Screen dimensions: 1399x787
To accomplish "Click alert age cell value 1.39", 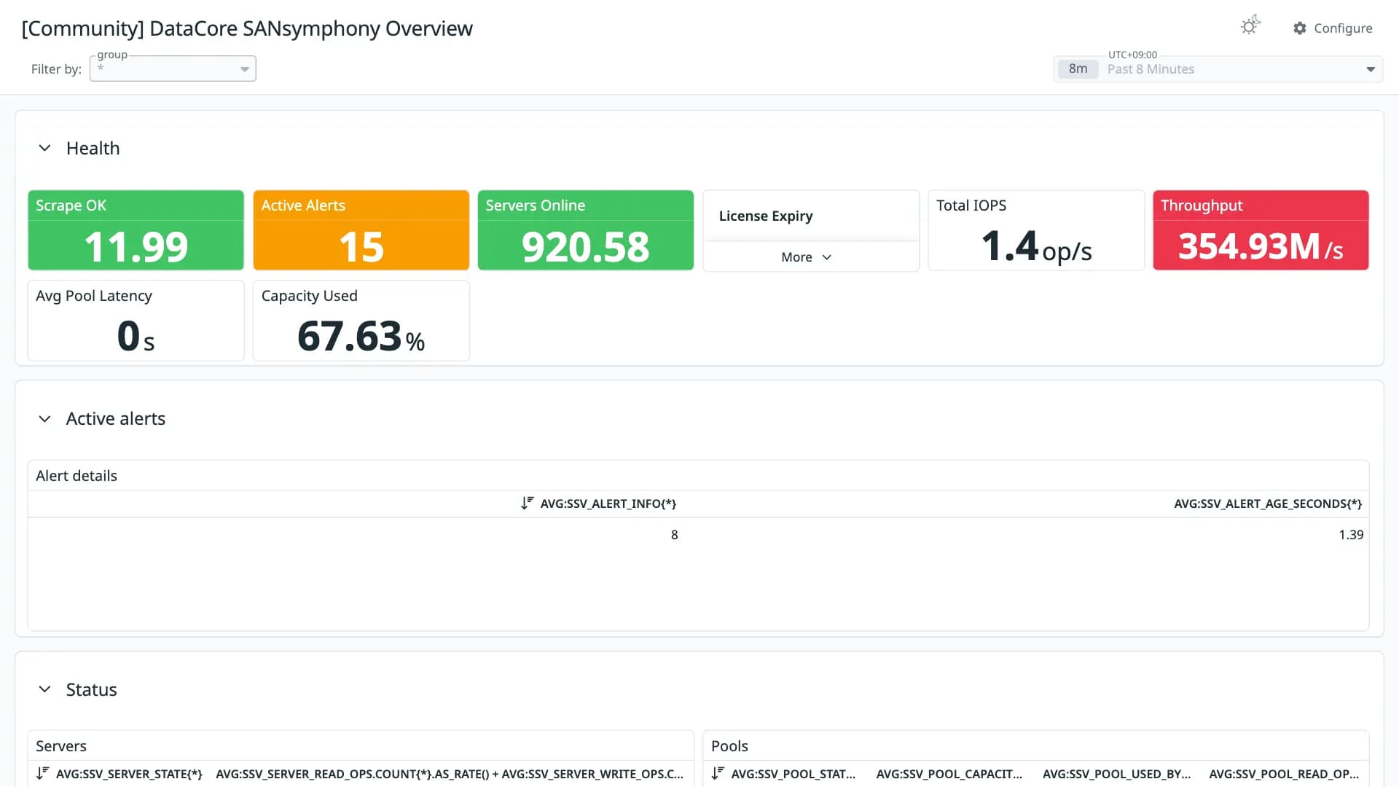I will point(1351,535).
